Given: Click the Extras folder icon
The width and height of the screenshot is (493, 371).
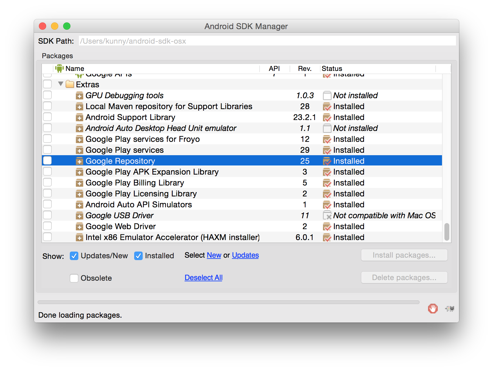Looking at the screenshot, I should click(70, 84).
